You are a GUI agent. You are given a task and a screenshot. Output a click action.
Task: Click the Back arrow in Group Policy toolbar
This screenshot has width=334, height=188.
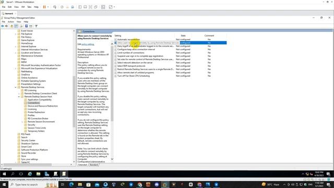click(x=3, y=26)
